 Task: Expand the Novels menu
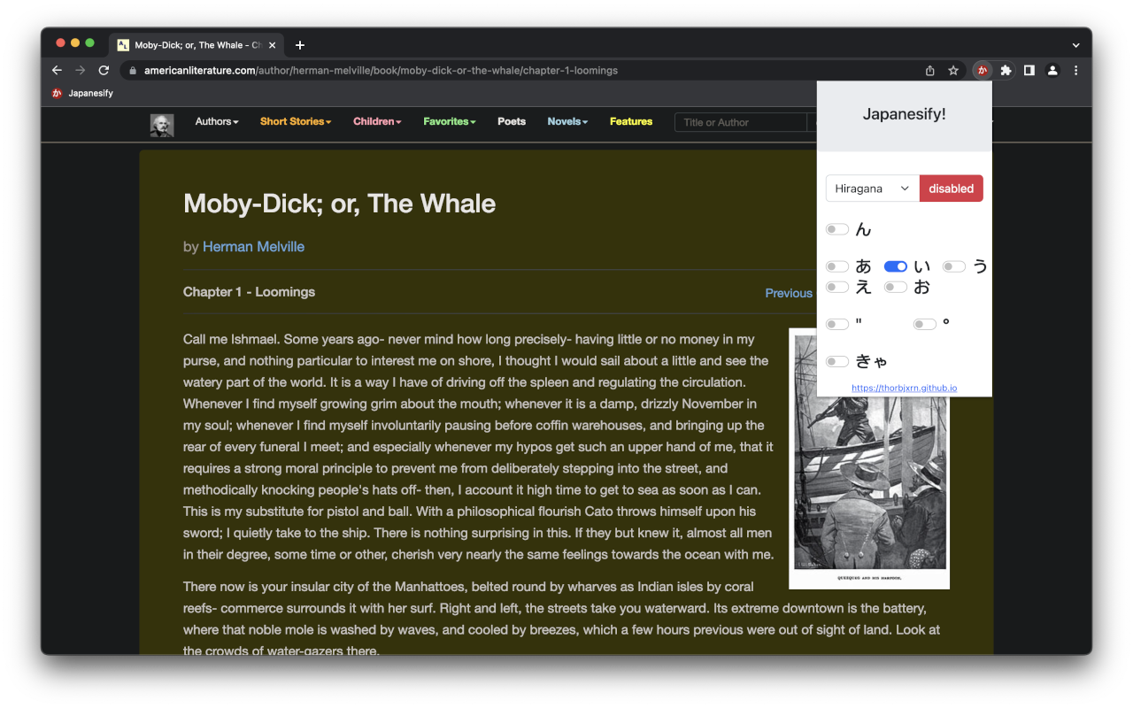pos(567,121)
